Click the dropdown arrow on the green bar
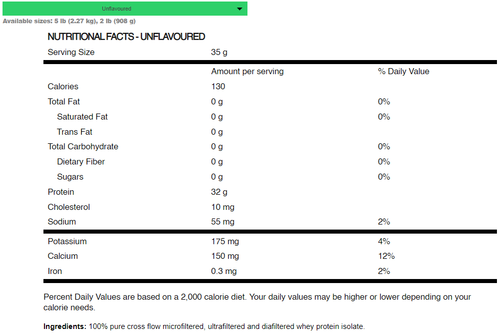The width and height of the screenshot is (502, 333). coord(239,9)
